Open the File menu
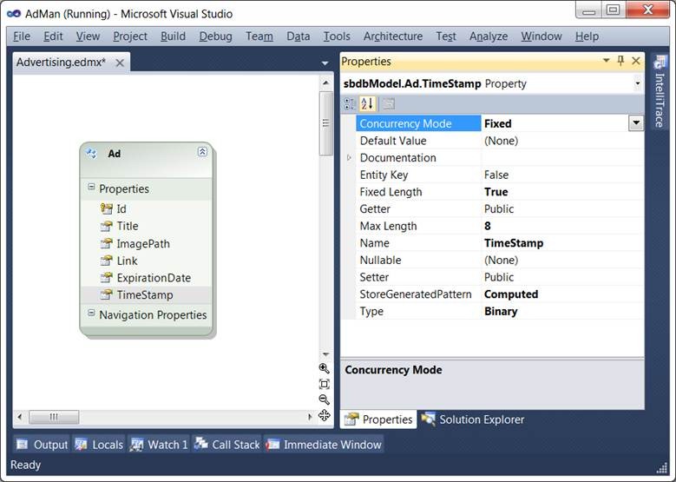This screenshot has width=676, height=482. 22,36
